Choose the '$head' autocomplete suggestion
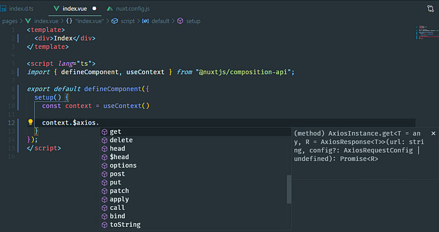 pyautogui.click(x=196, y=157)
